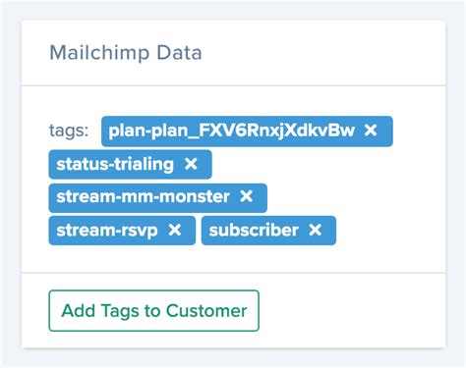Click the word "trialing" in the status tag
The width and height of the screenshot is (466, 368).
146,164
